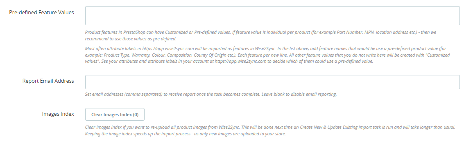Image resolution: width=464 pixels, height=150 pixels.
Task: Click 'Leave blank to disable email reporting' text
Action: (299, 95)
